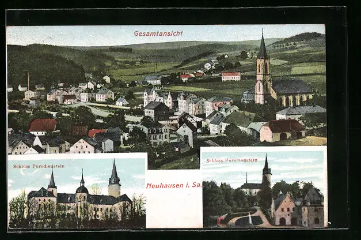The width and height of the screenshot is (361, 240).
Task: Click the fountain in the right inset
Action: click(x=250, y=219)
